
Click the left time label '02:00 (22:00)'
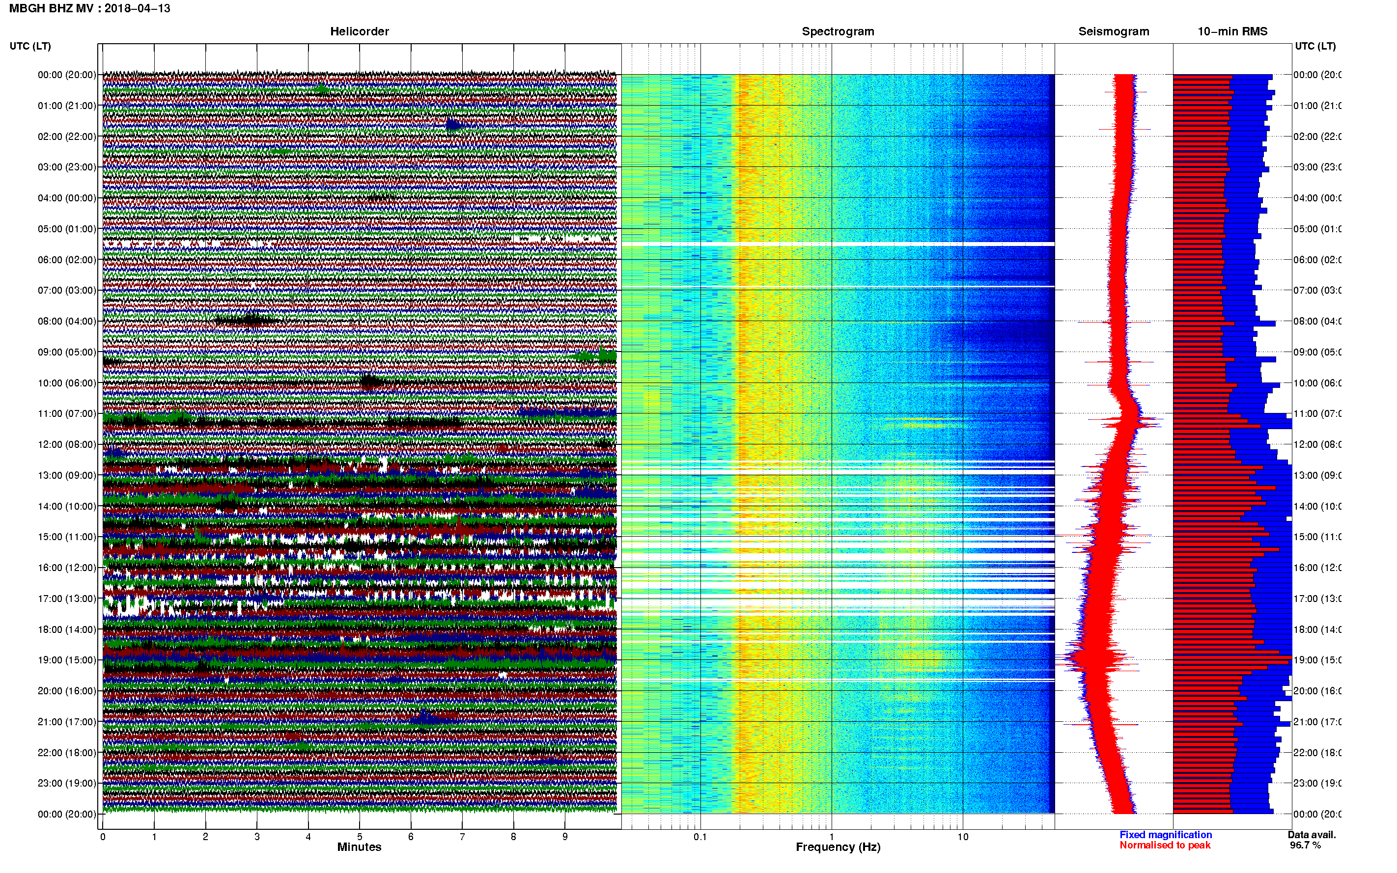pos(67,137)
